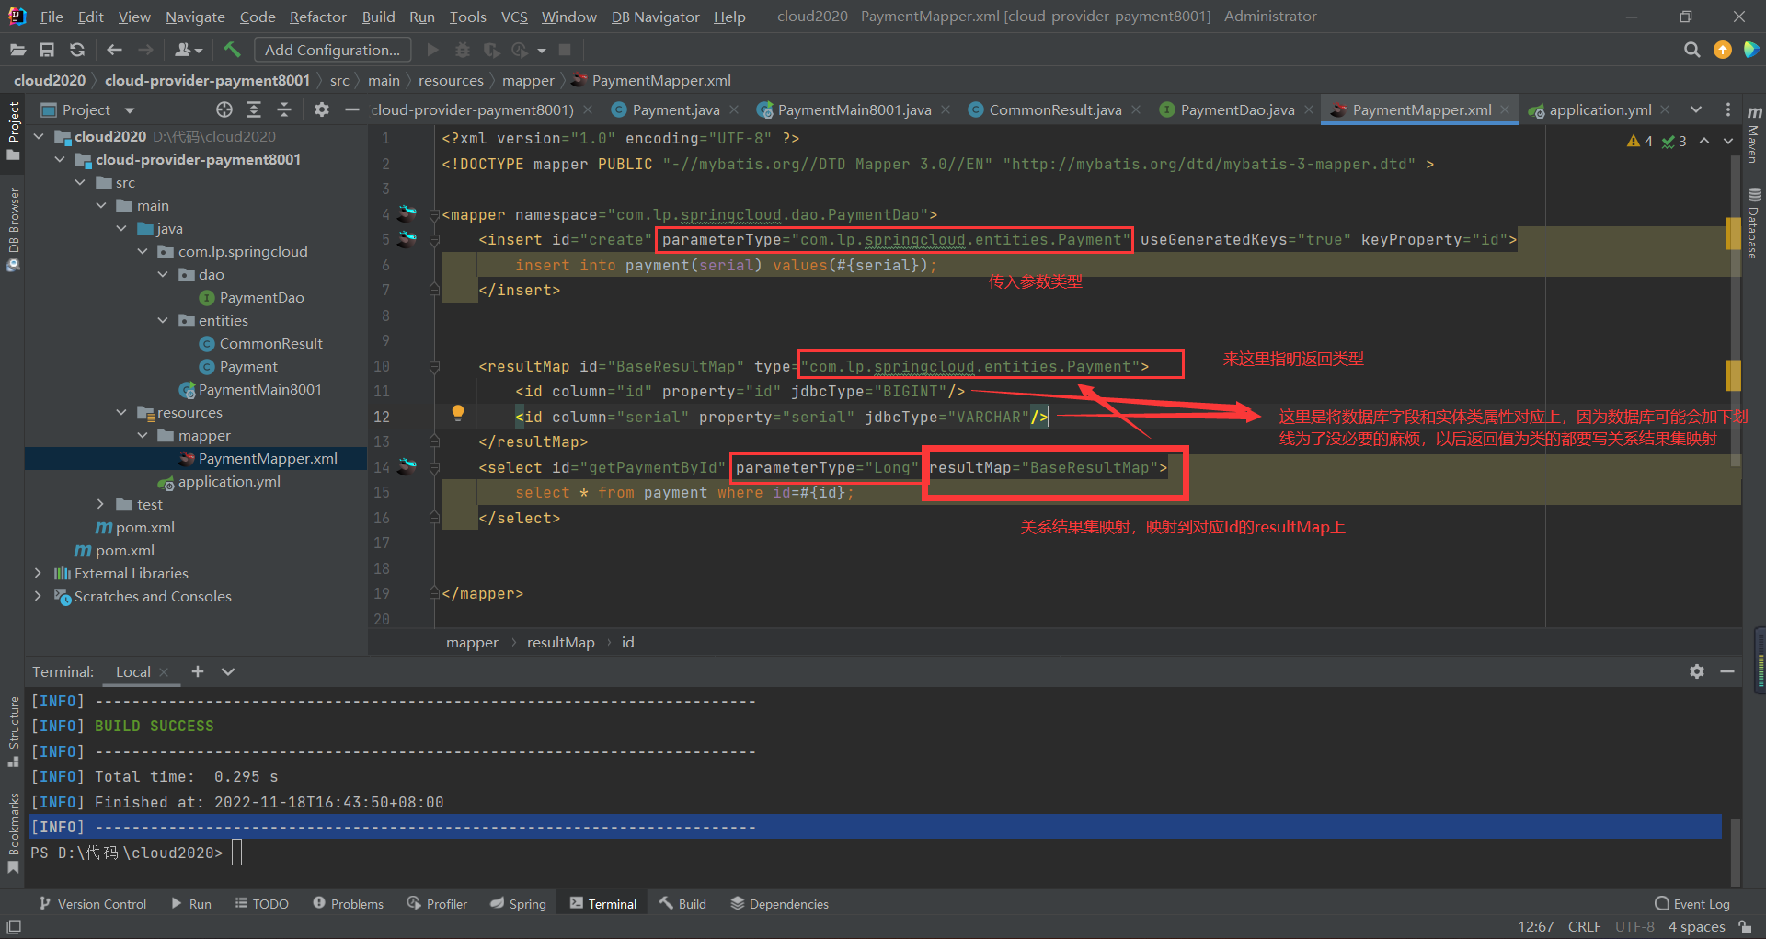Click the yellow intention lightbulb
Image resolution: width=1766 pixels, height=939 pixels.
457,414
